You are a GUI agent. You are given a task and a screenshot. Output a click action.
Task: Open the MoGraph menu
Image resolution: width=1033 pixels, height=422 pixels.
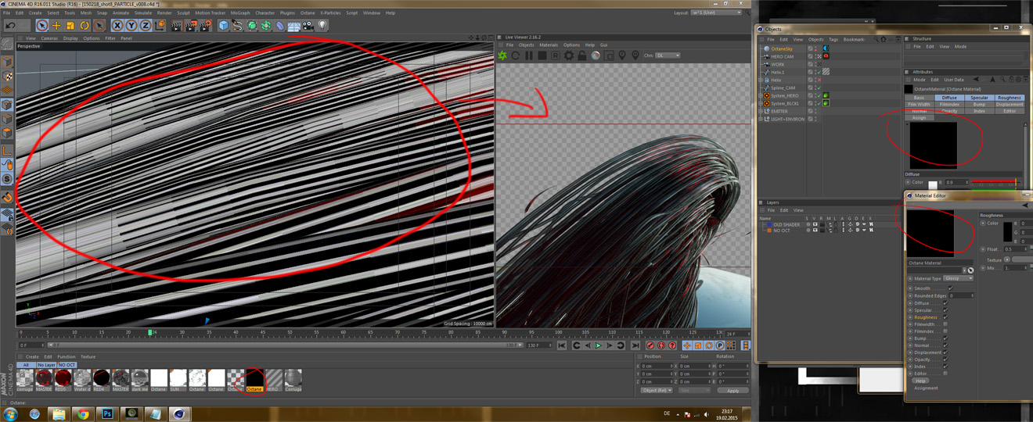(240, 13)
